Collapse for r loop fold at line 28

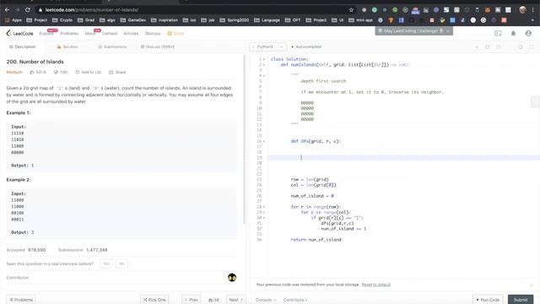pos(264,207)
